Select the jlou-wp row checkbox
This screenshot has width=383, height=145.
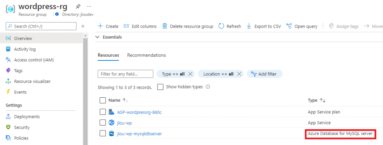[103, 123]
